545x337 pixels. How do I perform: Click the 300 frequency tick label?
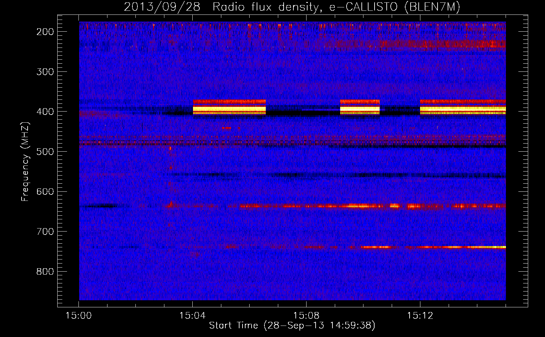[45, 72]
